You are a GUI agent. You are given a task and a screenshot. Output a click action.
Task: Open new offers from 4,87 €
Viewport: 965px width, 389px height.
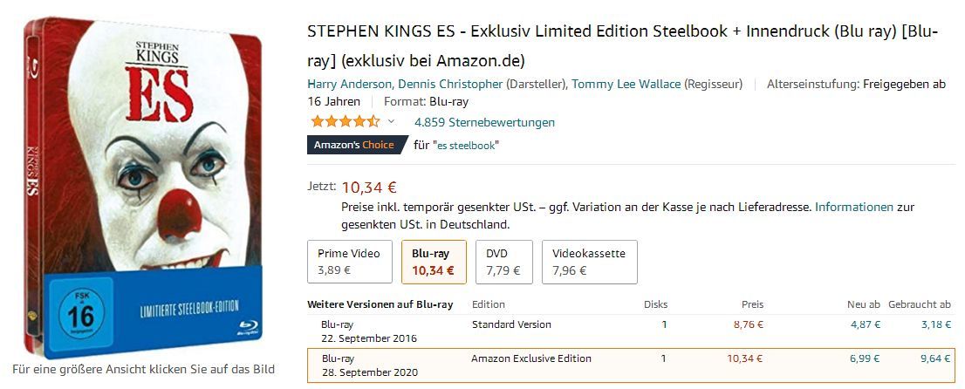tap(865, 325)
